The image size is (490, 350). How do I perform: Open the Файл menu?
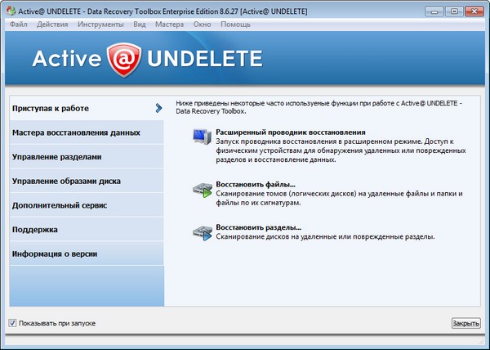coord(20,25)
